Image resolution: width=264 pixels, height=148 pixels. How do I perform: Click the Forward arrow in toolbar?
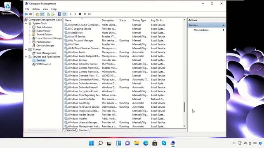31,14
